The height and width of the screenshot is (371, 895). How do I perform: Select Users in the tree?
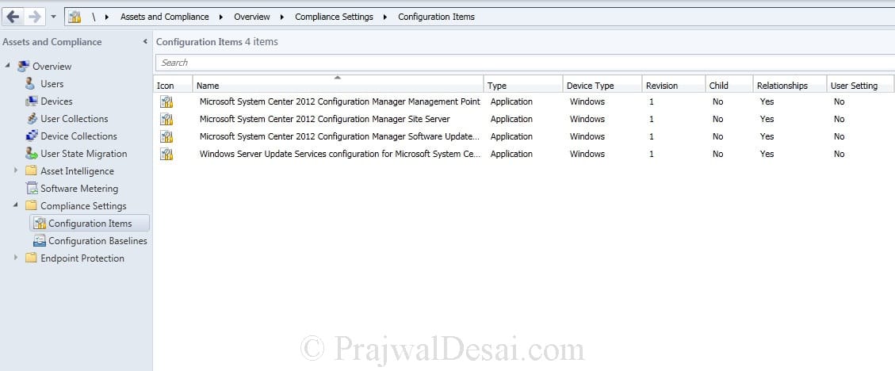[52, 84]
